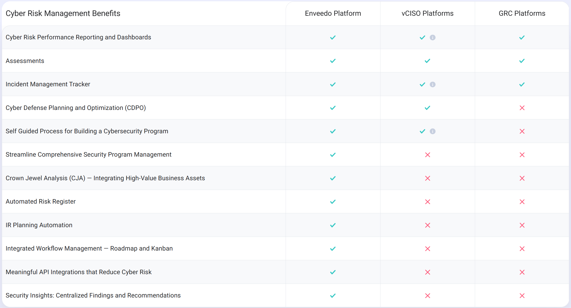This screenshot has height=308, width=571.
Task: Click GRC red cross for Automated Risk Register
Action: point(522,202)
